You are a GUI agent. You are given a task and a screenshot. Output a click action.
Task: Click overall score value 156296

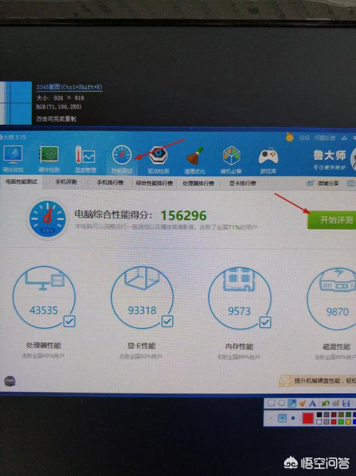point(184,216)
